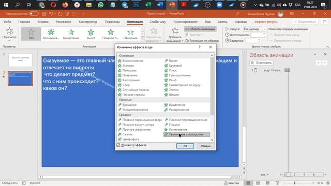Open the Заметки notes button

(x=232, y=183)
